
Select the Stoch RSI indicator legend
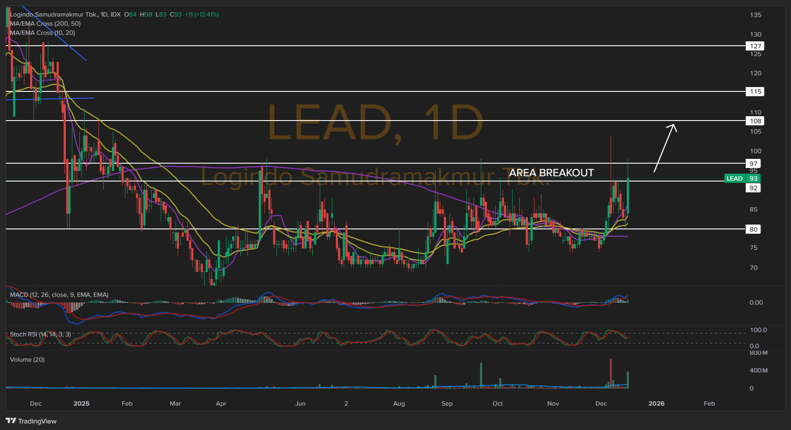click(40, 334)
